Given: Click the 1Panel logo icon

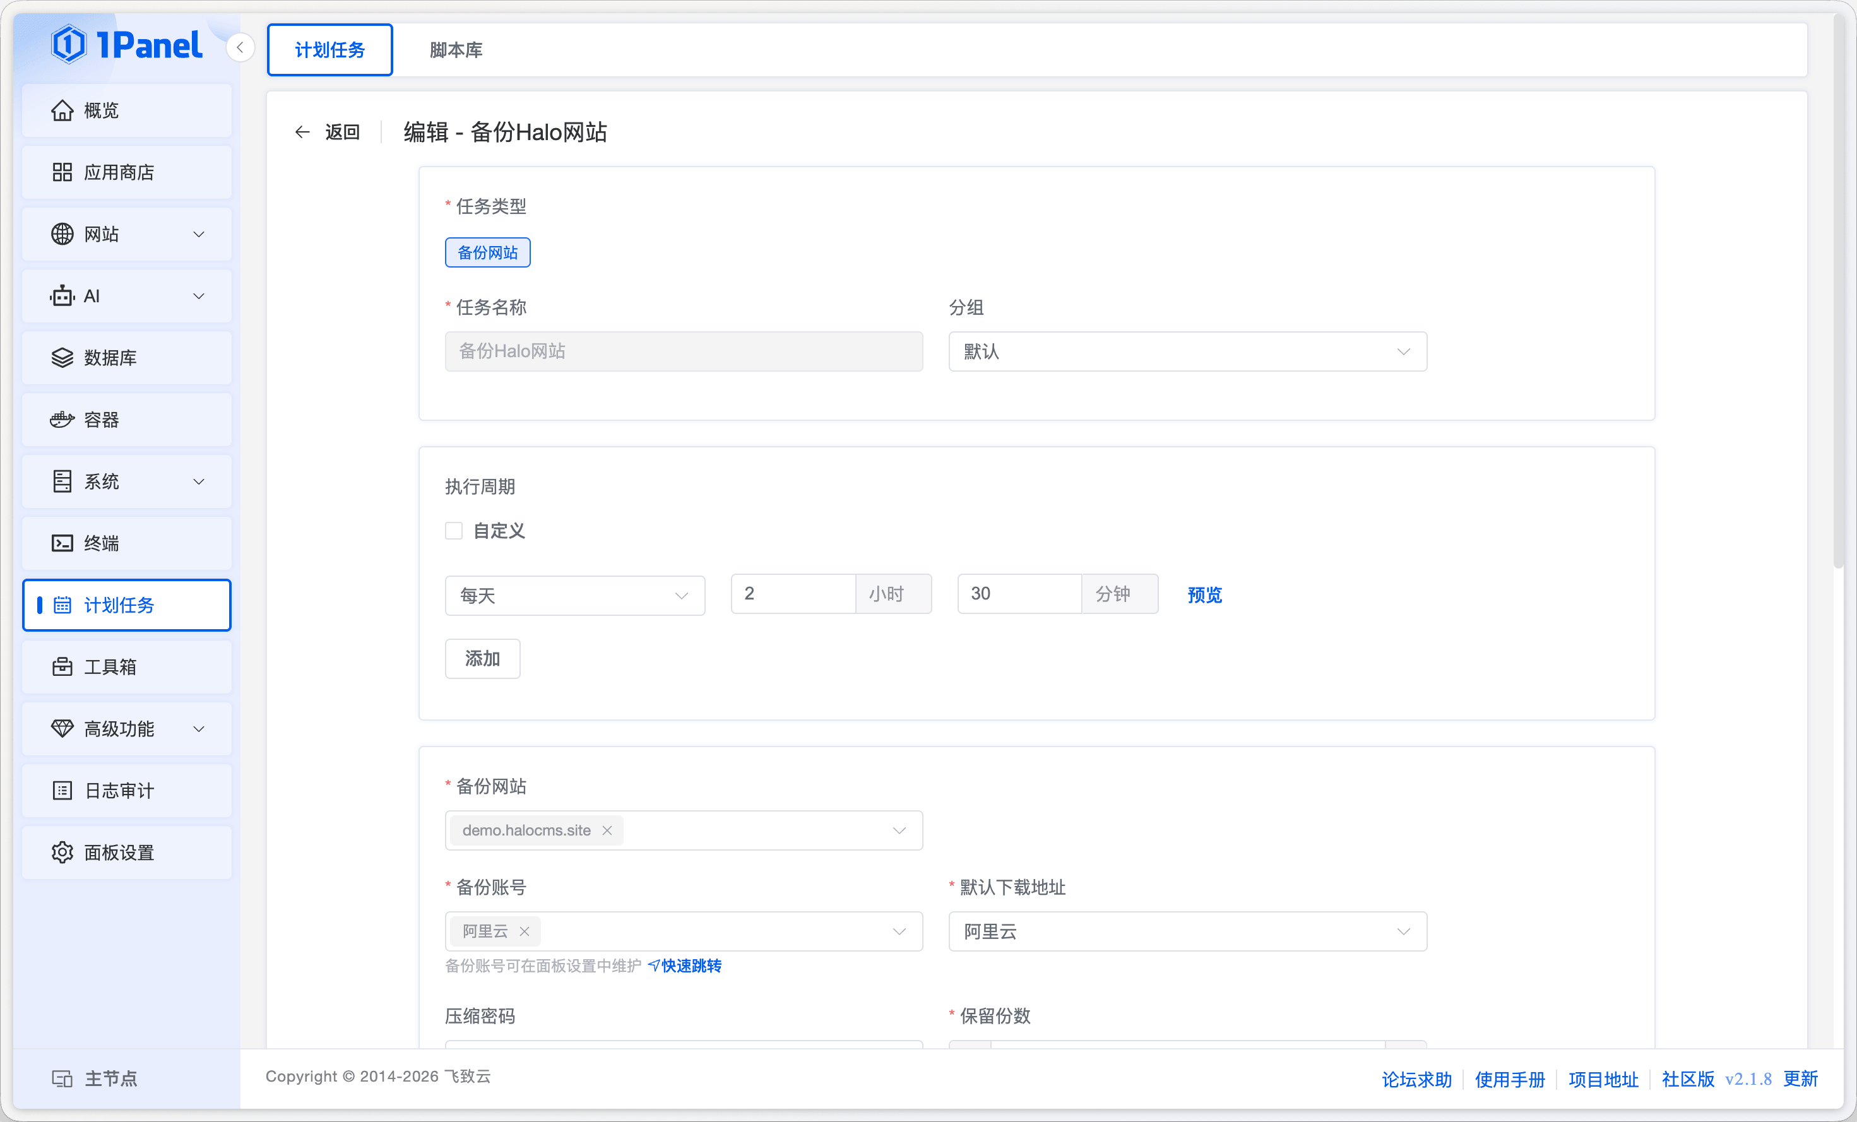Looking at the screenshot, I should pos(69,45).
